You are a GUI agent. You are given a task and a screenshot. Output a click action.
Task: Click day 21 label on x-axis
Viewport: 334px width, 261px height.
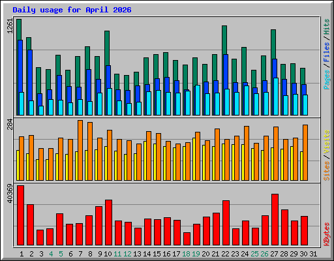(x=215, y=254)
